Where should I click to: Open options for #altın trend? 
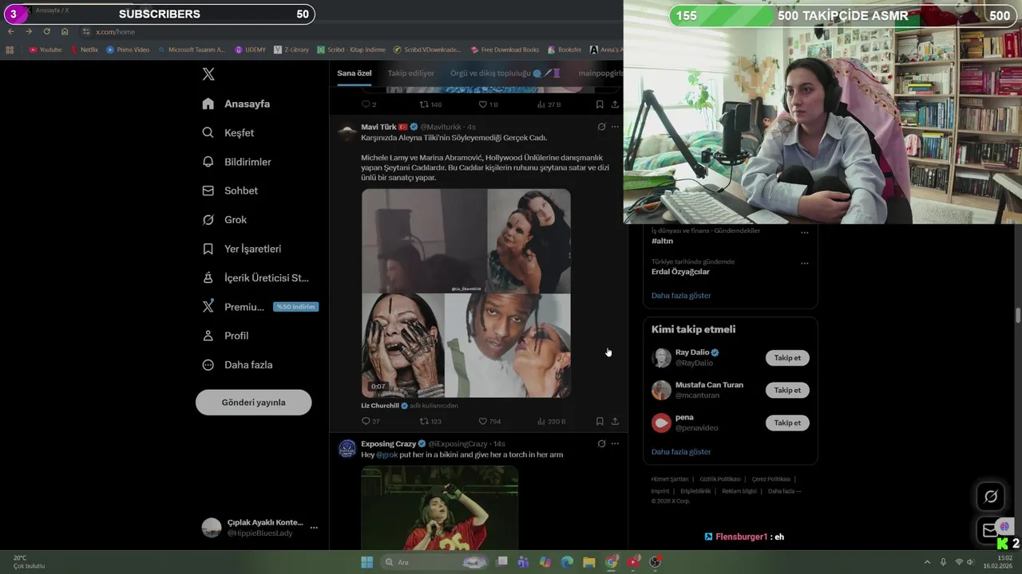(x=804, y=233)
